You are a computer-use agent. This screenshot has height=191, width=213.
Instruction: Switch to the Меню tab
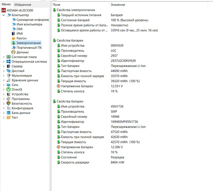[x=6, y=4]
